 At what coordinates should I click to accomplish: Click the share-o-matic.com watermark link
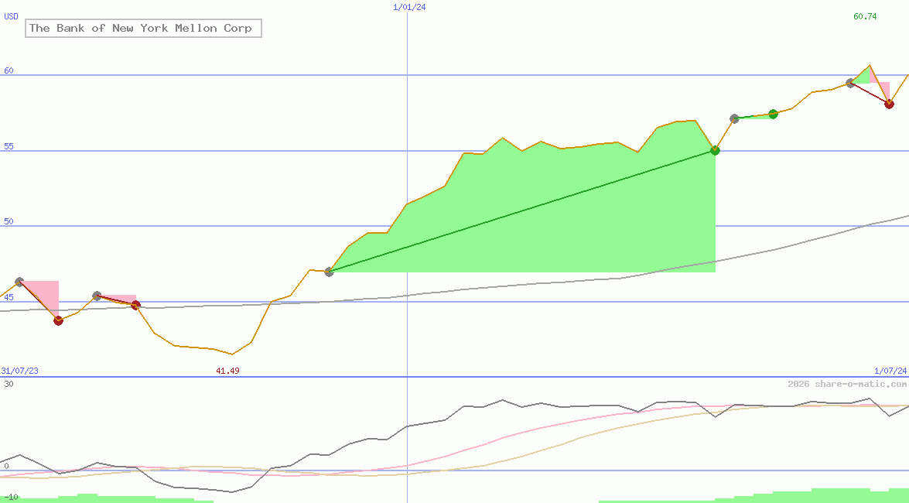click(847, 384)
